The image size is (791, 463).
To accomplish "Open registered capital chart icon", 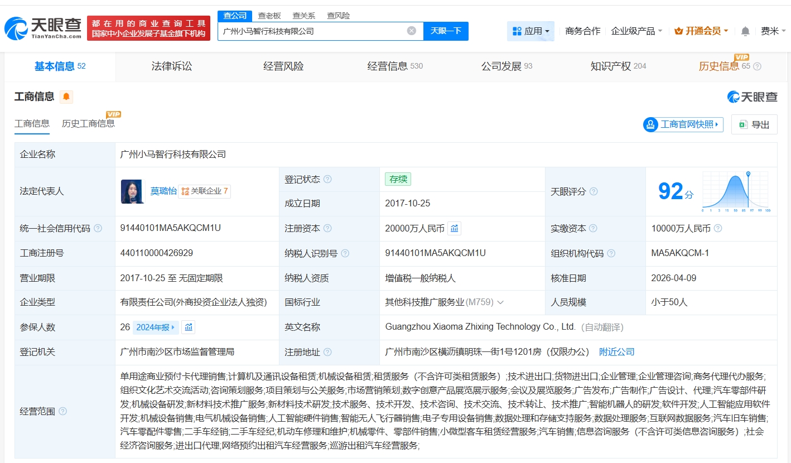I will [x=455, y=228].
